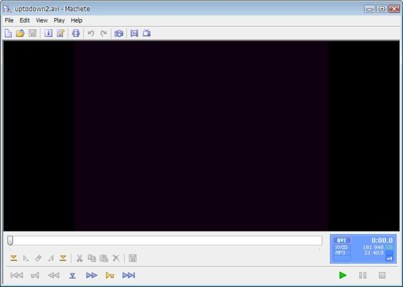The width and height of the screenshot is (403, 287).
Task: Click the horn icon in the blue info panel
Action: click(389, 258)
